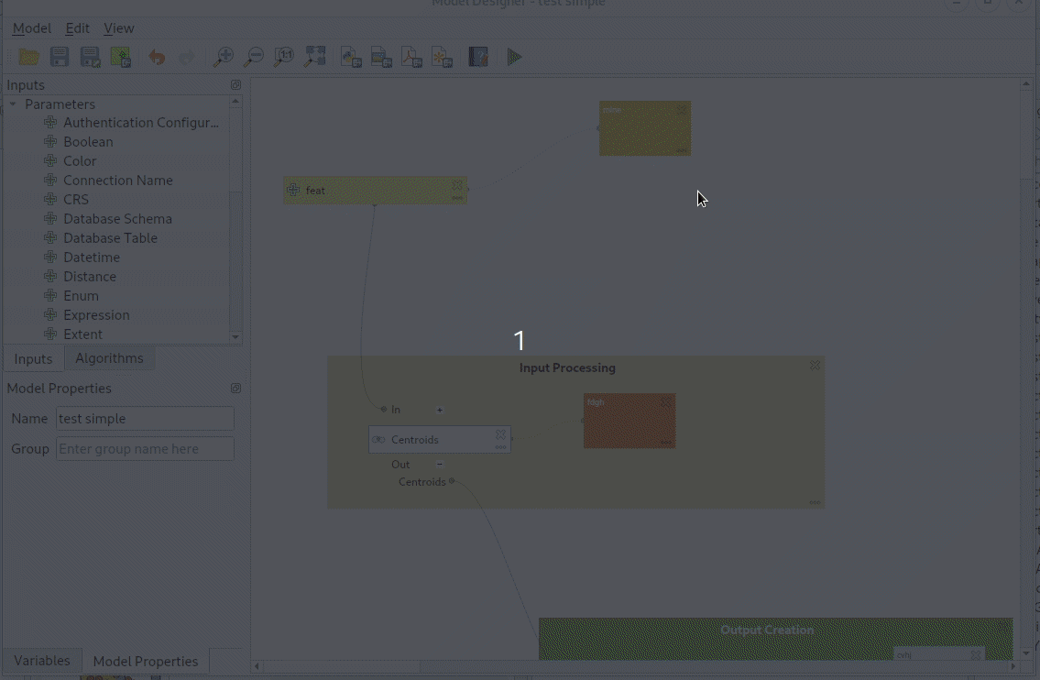Collapse the Out section of Centroids
This screenshot has width=1040, height=680.
pos(440,464)
